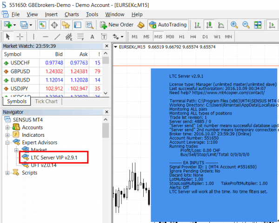Select the M15 timeframe button
Screen dimensions: 279x223
(x=158, y=37)
